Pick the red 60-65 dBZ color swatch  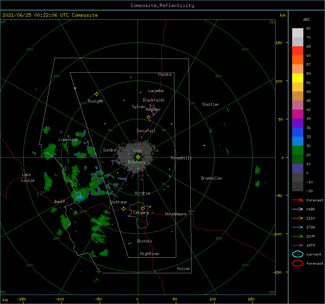point(298,51)
